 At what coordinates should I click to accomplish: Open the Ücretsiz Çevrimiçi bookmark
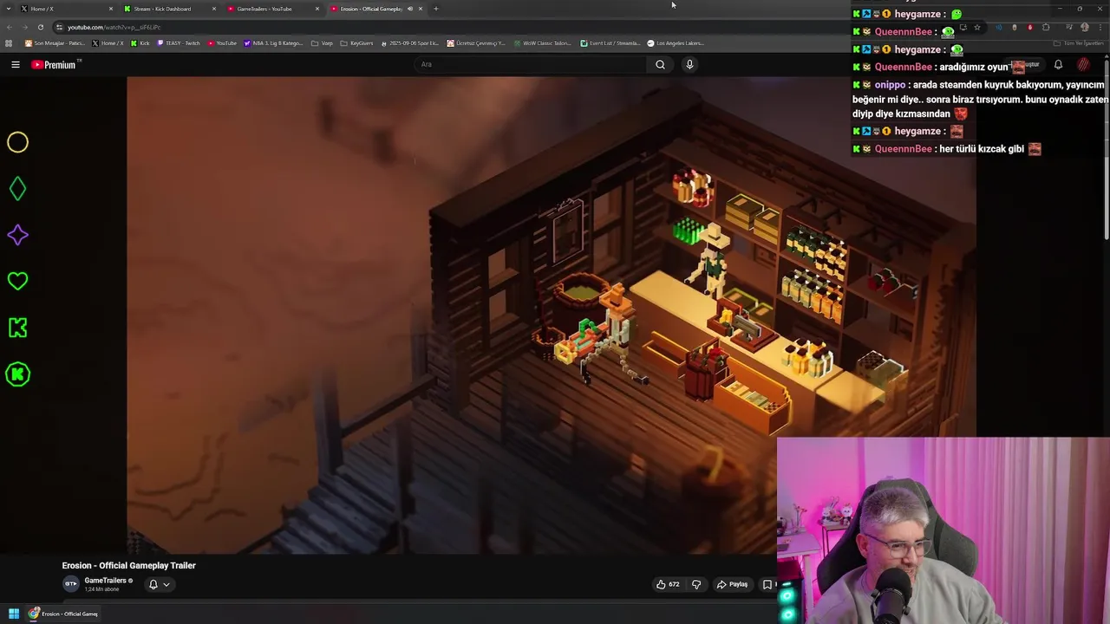tap(476, 43)
